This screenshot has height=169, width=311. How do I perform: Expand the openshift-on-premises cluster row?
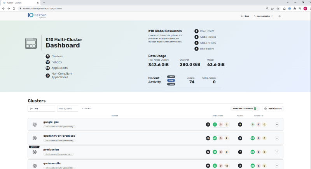(x=277, y=138)
